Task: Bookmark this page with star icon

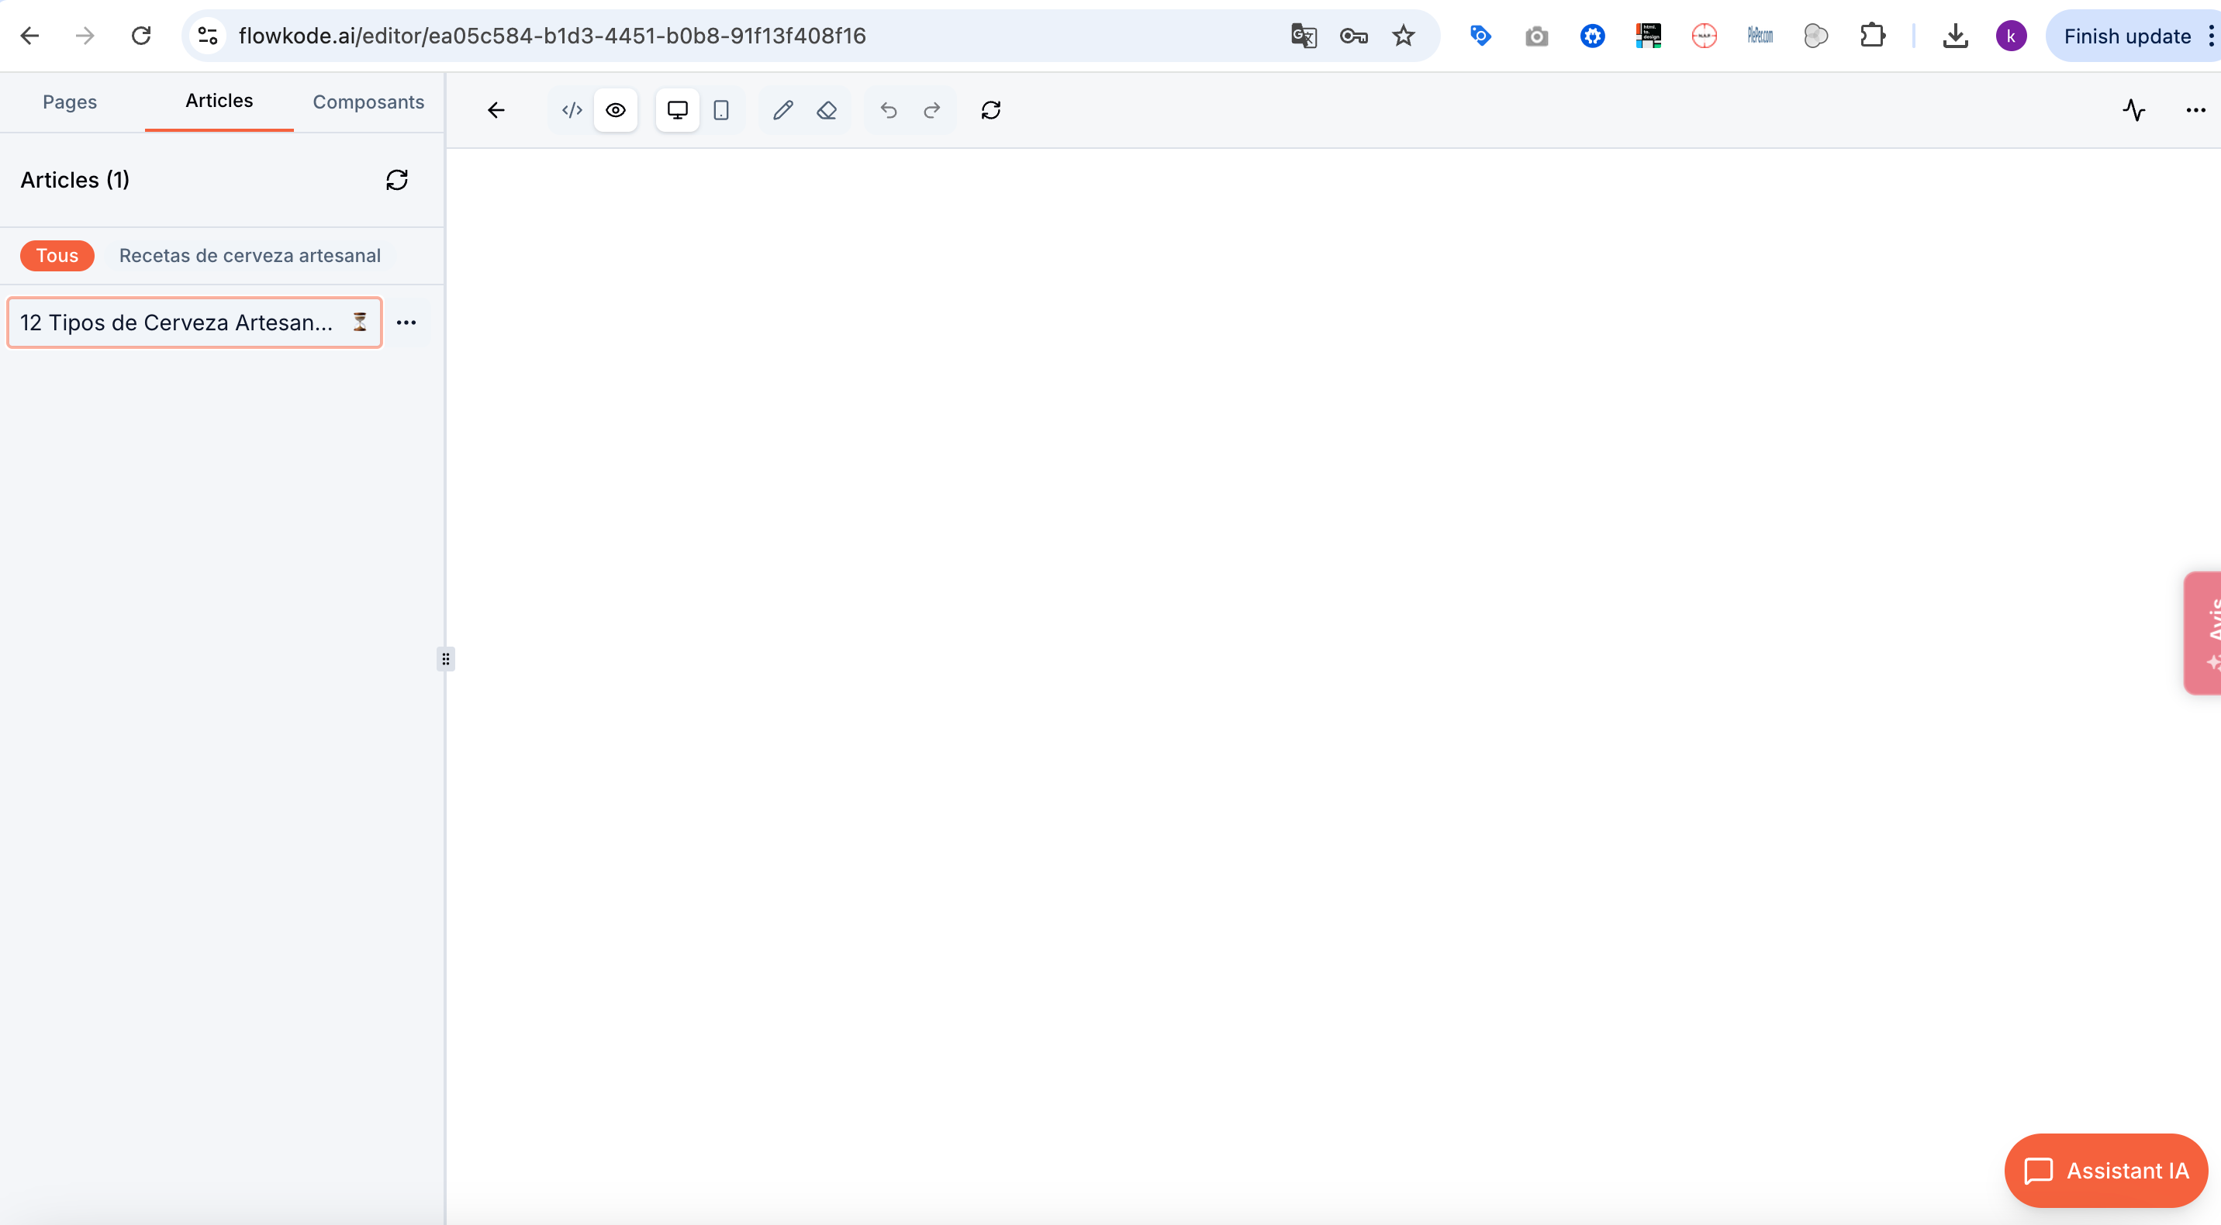Action: 1404,36
